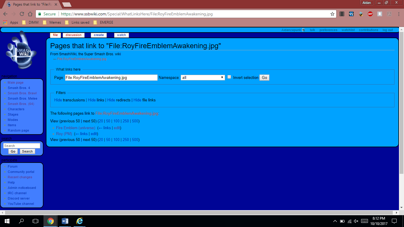Expand hidden system tray icons
404x227 pixels.
pyautogui.click(x=335, y=221)
